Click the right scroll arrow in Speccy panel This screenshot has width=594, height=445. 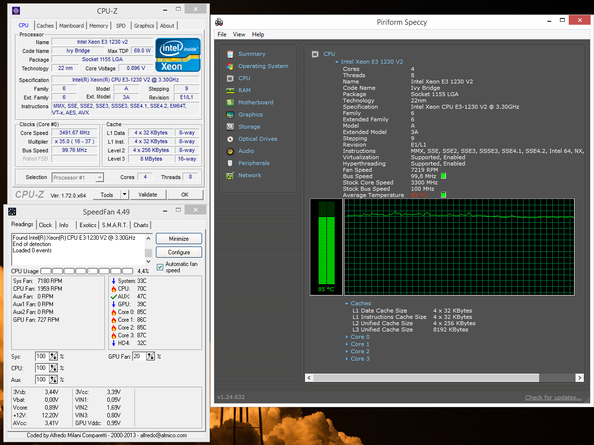pos(579,378)
